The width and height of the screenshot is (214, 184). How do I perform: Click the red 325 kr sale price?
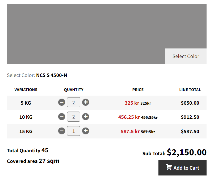pos(132,103)
